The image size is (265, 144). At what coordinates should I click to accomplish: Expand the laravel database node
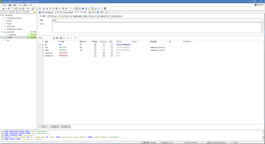(x=2, y=21)
